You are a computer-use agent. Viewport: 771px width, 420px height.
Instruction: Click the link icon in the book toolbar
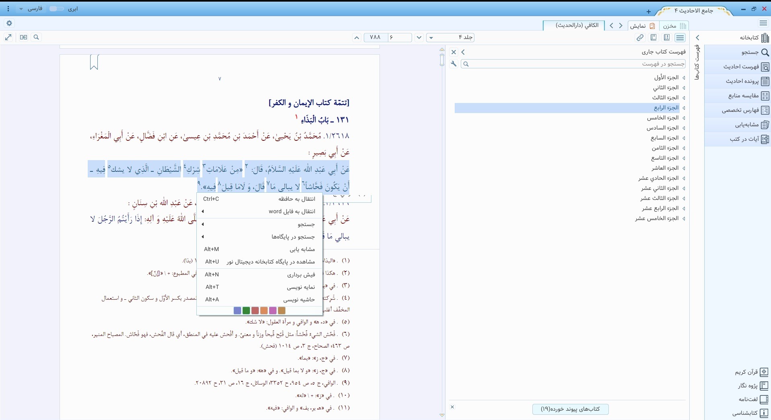tap(640, 37)
